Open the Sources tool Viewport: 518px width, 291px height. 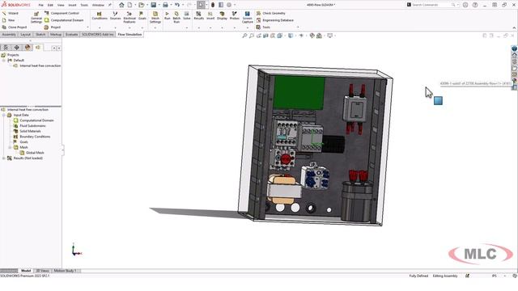(x=115, y=15)
